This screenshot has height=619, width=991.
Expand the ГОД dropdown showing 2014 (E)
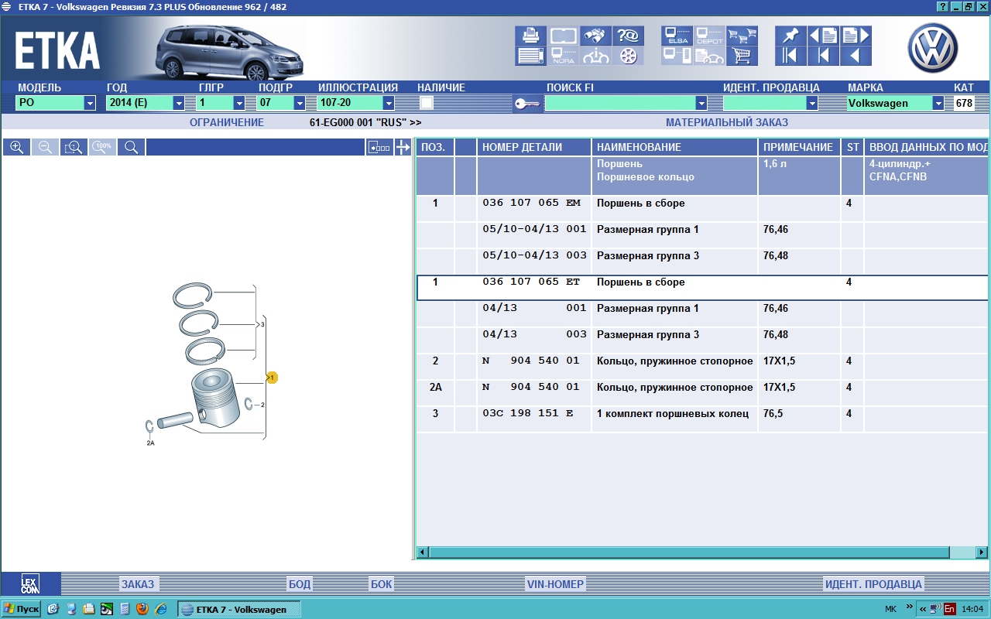pos(179,103)
